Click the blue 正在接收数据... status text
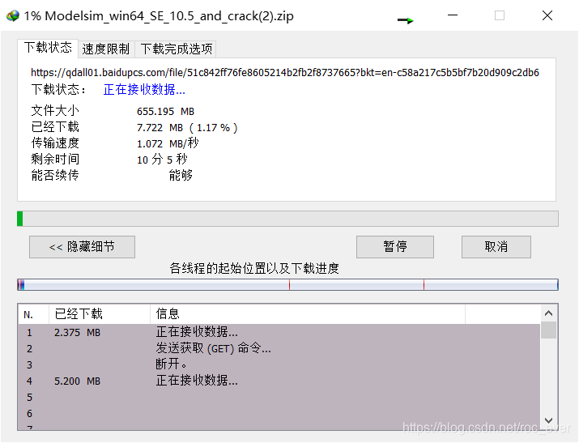 [144, 89]
